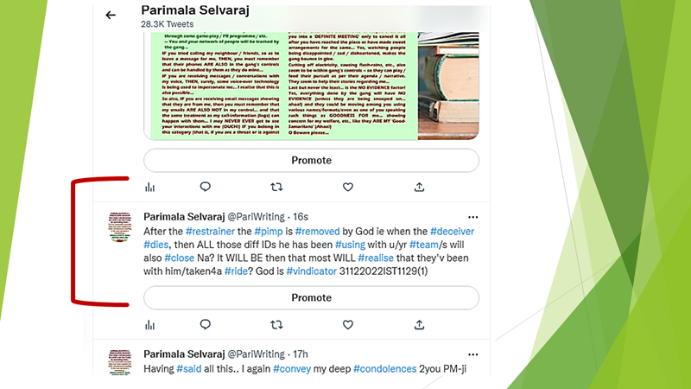The image size is (691, 389).
Task: Open the #vindicator hashtag link
Action: click(x=311, y=271)
